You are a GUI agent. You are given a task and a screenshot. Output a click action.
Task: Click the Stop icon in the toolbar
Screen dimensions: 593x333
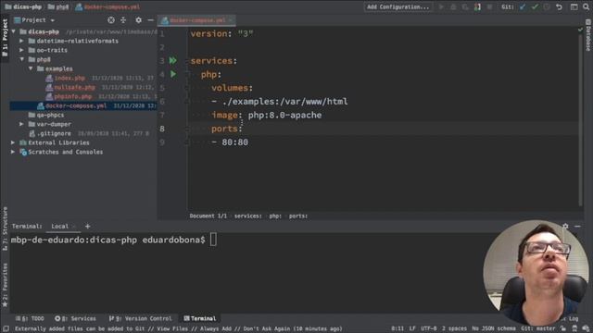click(489, 6)
